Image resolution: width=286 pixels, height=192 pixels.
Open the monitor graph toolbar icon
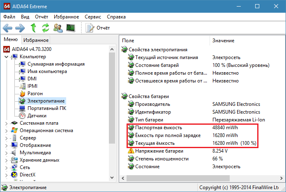pos(71,28)
